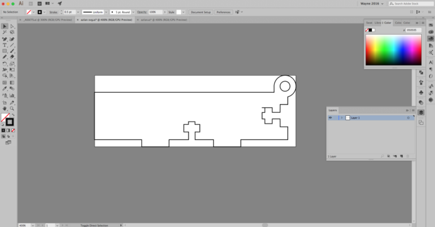
Task: Choose the Scale tool
Action: coord(12,64)
